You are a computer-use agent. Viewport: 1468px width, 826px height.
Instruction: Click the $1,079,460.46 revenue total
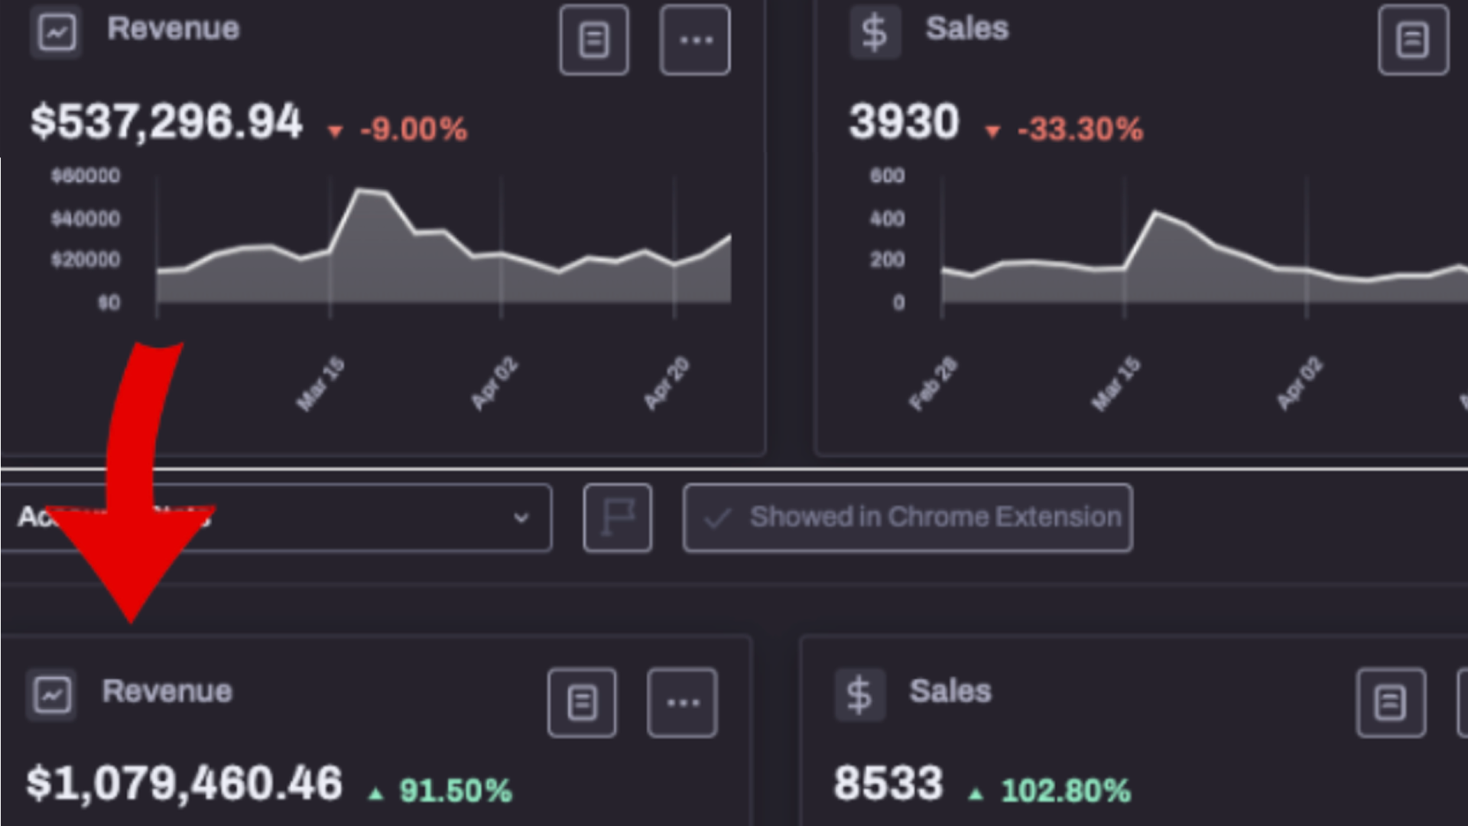pyautogui.click(x=184, y=784)
